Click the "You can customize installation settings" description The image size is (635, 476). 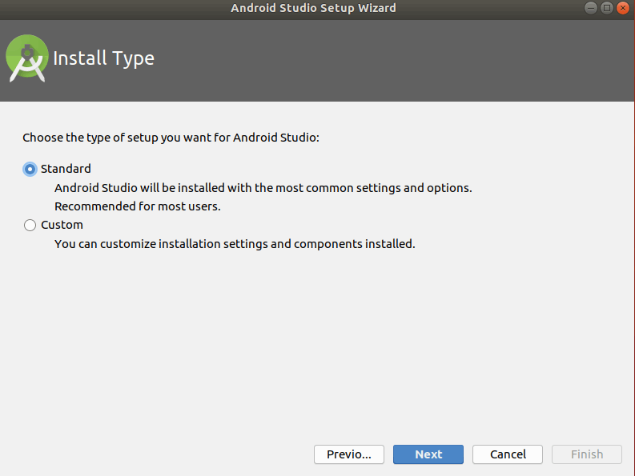[x=235, y=244]
